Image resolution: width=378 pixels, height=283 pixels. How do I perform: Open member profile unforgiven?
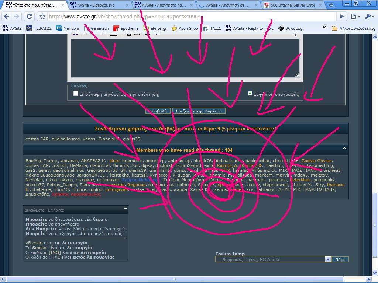(x=116, y=189)
